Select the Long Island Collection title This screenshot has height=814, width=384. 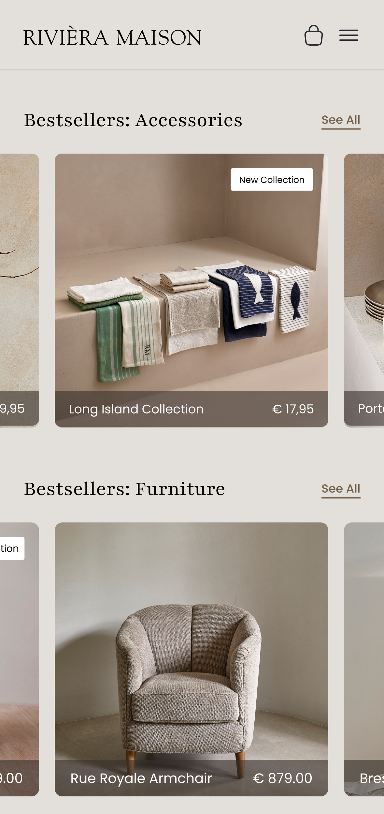click(136, 409)
